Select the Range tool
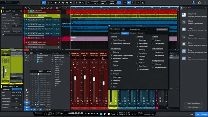The height and width of the screenshot is (117, 208). tap(48, 3)
